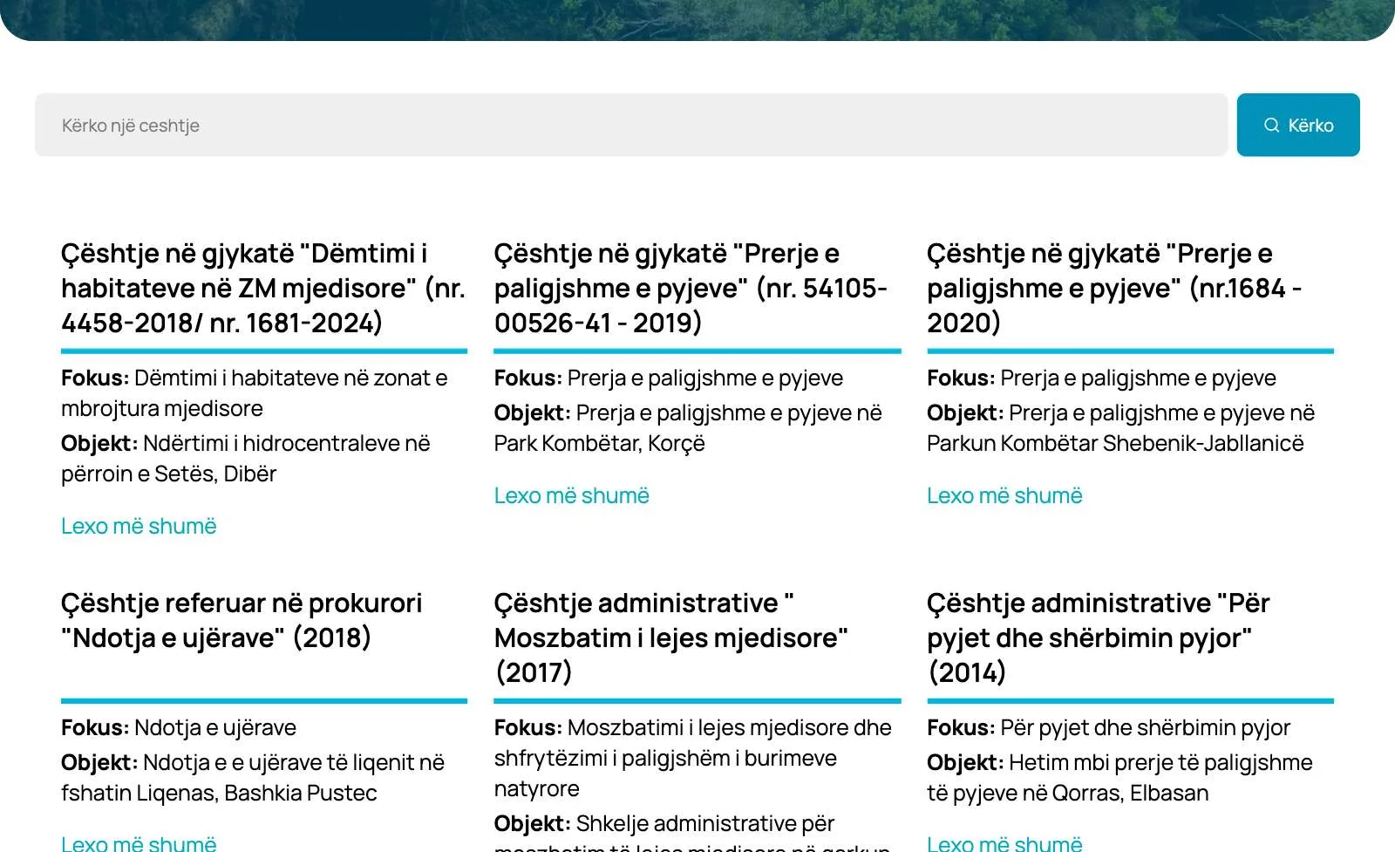Image resolution: width=1395 pixels, height=852 pixels.
Task: Open 'Lexo më shumë' for case nr. 54105-00526-41 - 2019
Action: click(x=571, y=495)
